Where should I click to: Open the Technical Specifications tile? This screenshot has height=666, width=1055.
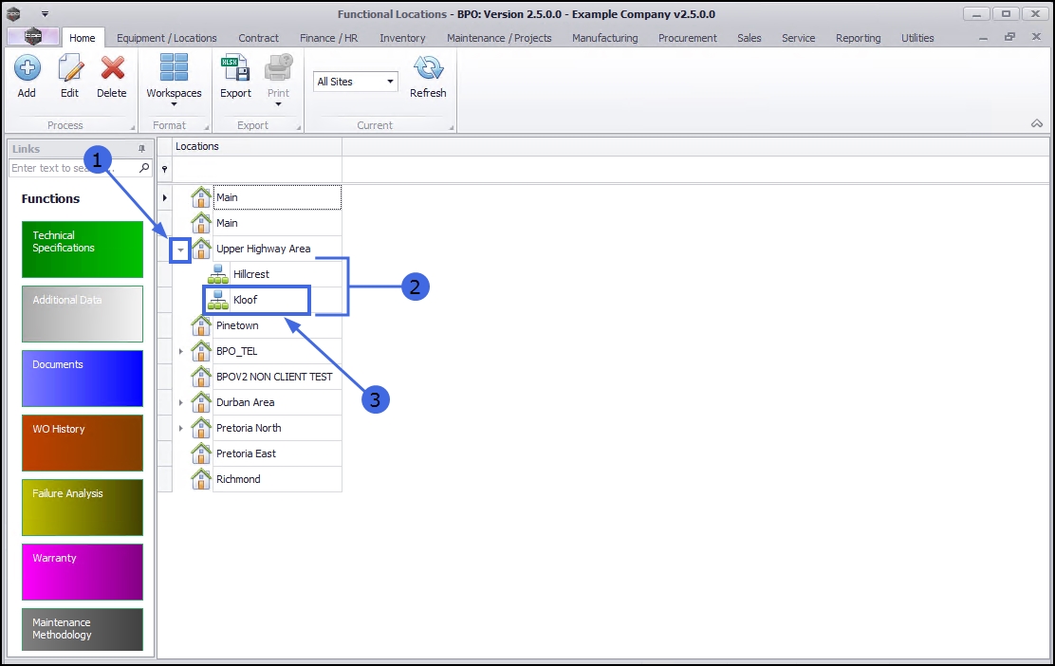click(83, 250)
